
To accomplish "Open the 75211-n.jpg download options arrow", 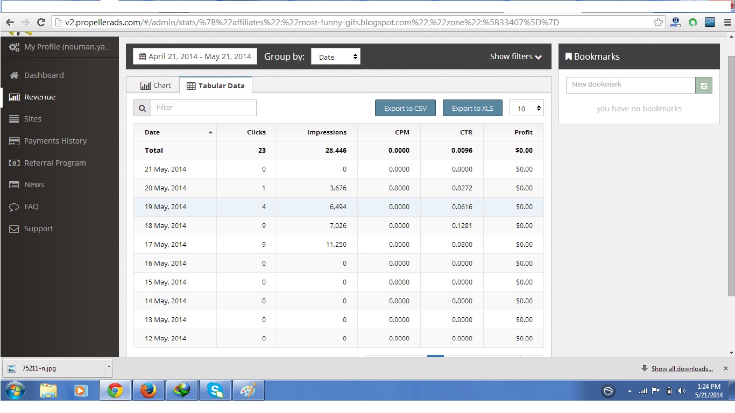I will pos(109,368).
